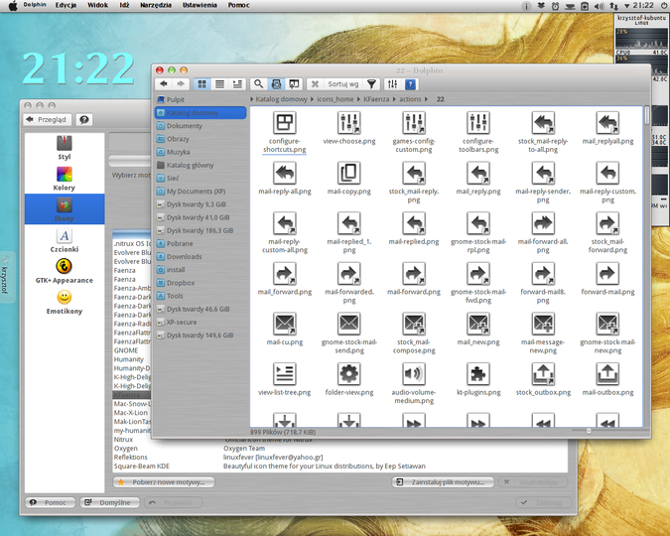Click the volume icon in the system tray

click(600, 6)
